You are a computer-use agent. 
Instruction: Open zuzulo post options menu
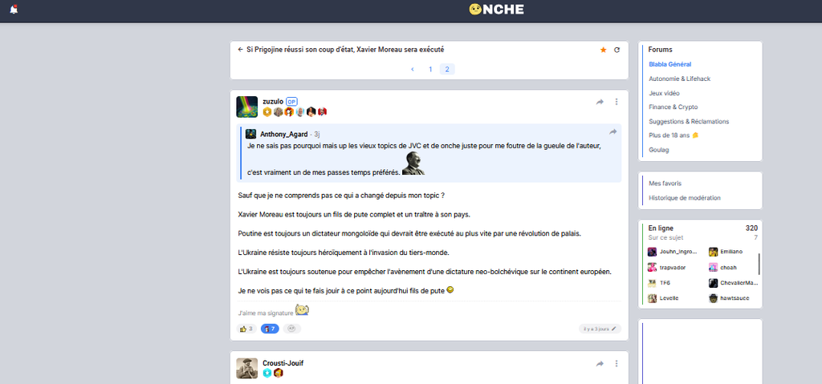pyautogui.click(x=616, y=102)
